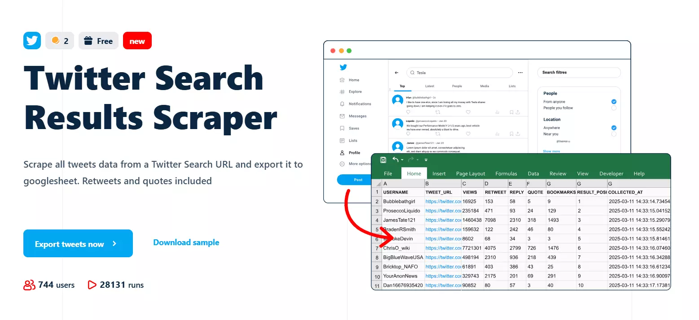Viewport: 699px width, 320px height.
Task: Click the Tesla search input field
Action: (x=459, y=73)
